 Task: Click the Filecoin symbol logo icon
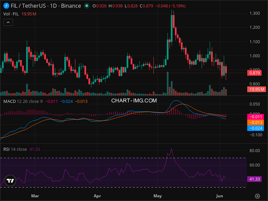coord(6,6)
